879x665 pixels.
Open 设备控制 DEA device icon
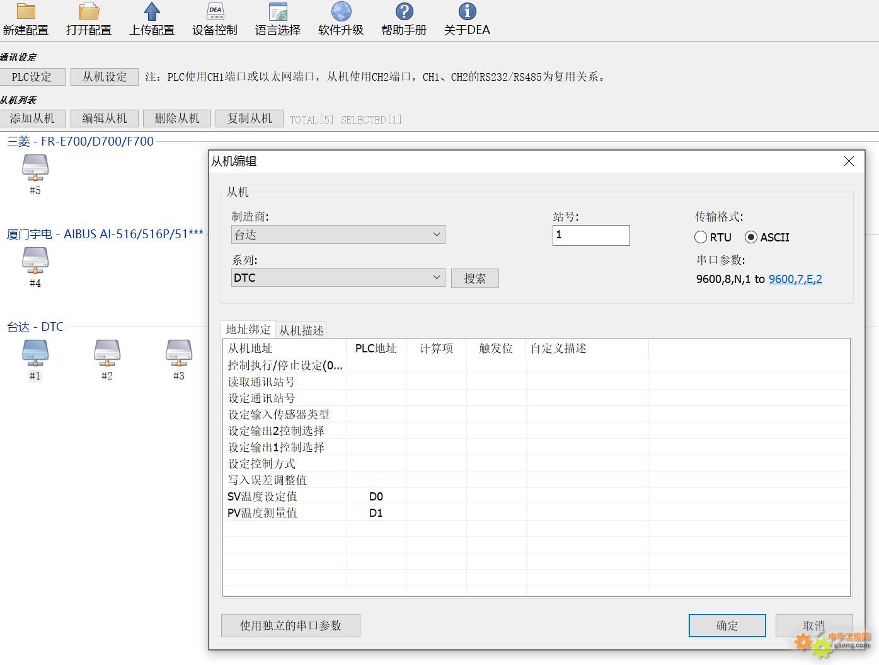(215, 11)
